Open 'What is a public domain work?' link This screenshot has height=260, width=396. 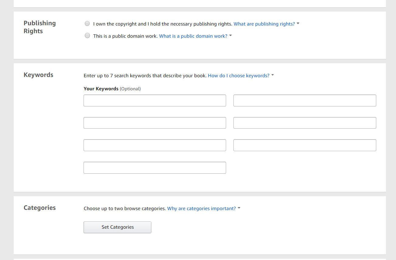point(193,36)
